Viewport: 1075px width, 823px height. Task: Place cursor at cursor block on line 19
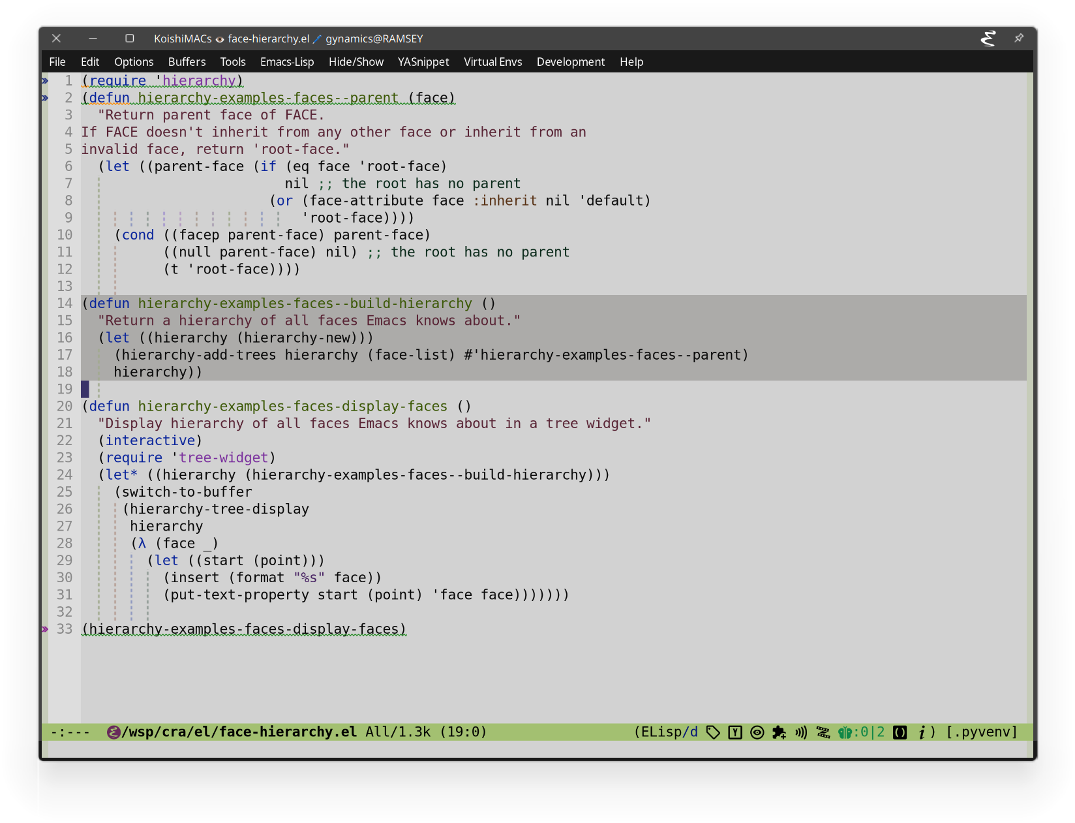pos(85,389)
